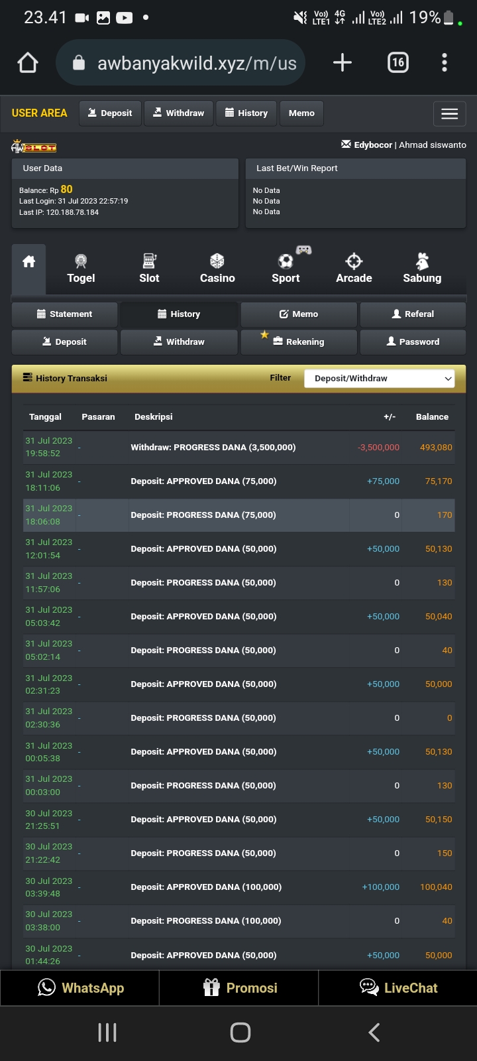Open browser three-dot options menu

pos(444,63)
